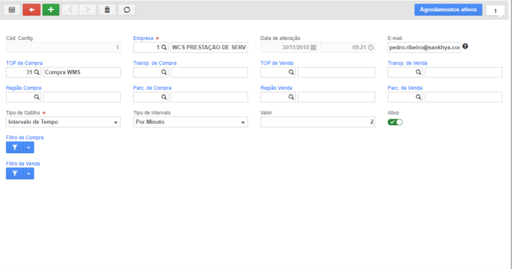This screenshot has height=269, width=512.
Task: Click the counter badge showing 1
Action: (495, 11)
